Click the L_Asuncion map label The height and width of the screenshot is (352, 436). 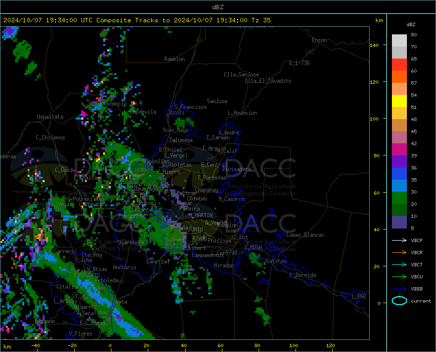pos(242,113)
